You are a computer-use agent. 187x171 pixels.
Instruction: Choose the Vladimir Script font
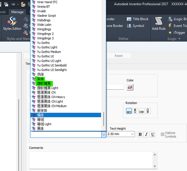[65, 16]
